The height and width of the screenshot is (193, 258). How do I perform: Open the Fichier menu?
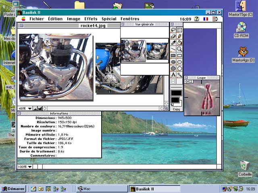coord(37,19)
